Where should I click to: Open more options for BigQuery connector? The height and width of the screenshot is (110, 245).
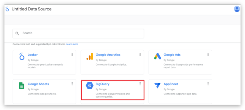click(x=140, y=84)
